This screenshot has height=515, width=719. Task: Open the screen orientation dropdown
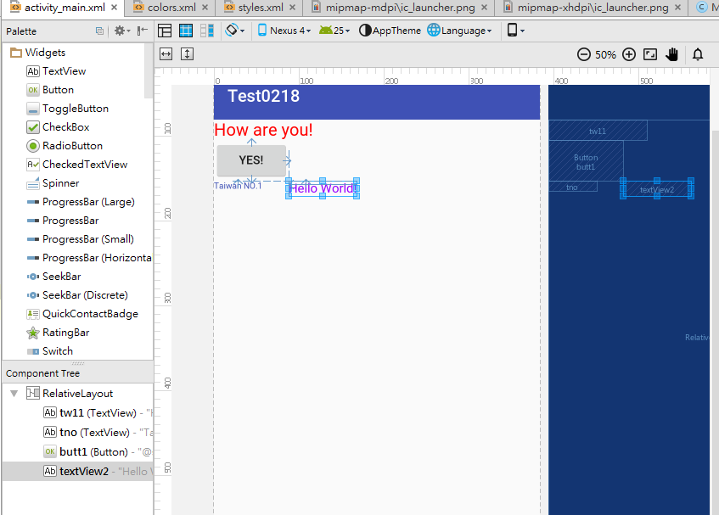click(235, 31)
